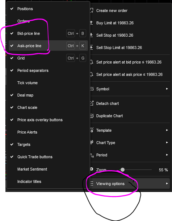Choose Set price alert at ask price

[130, 74]
